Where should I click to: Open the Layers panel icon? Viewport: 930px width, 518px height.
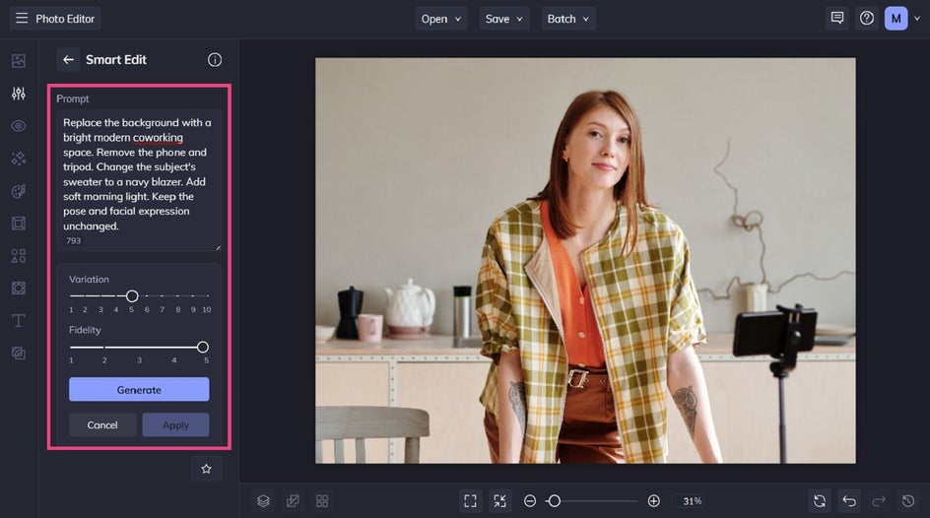[x=263, y=501]
